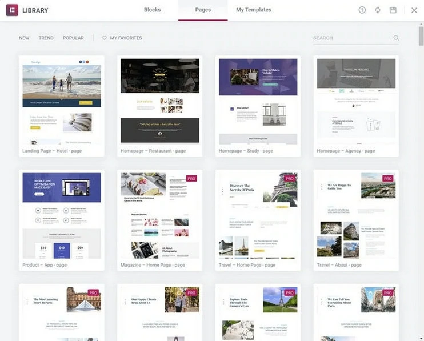
Task: Filter templates by TREND
Action: 46,38
